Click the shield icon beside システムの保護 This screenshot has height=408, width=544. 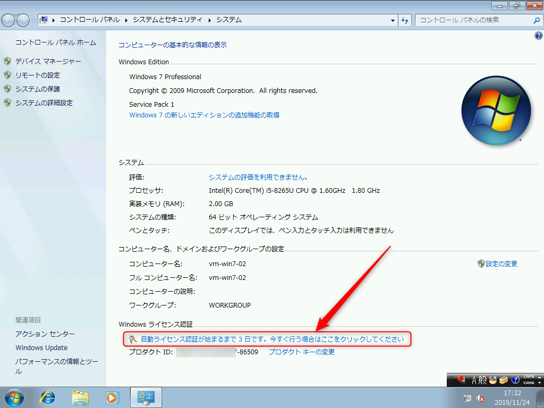point(7,89)
